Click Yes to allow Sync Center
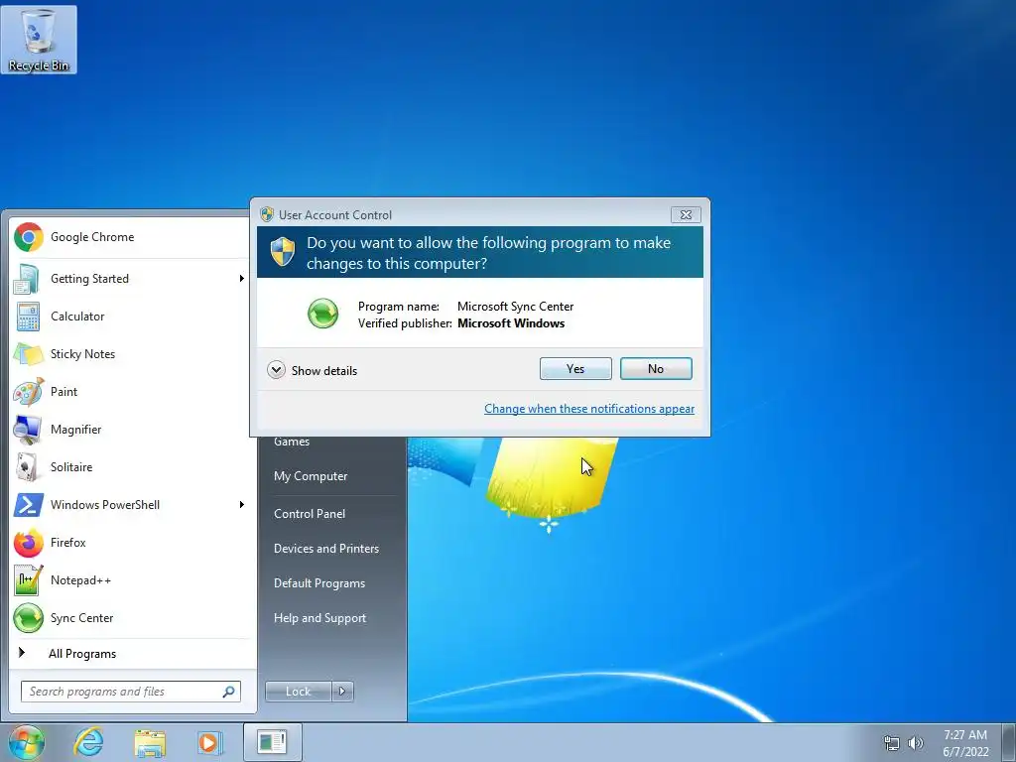Image resolution: width=1016 pixels, height=762 pixels. (x=575, y=369)
